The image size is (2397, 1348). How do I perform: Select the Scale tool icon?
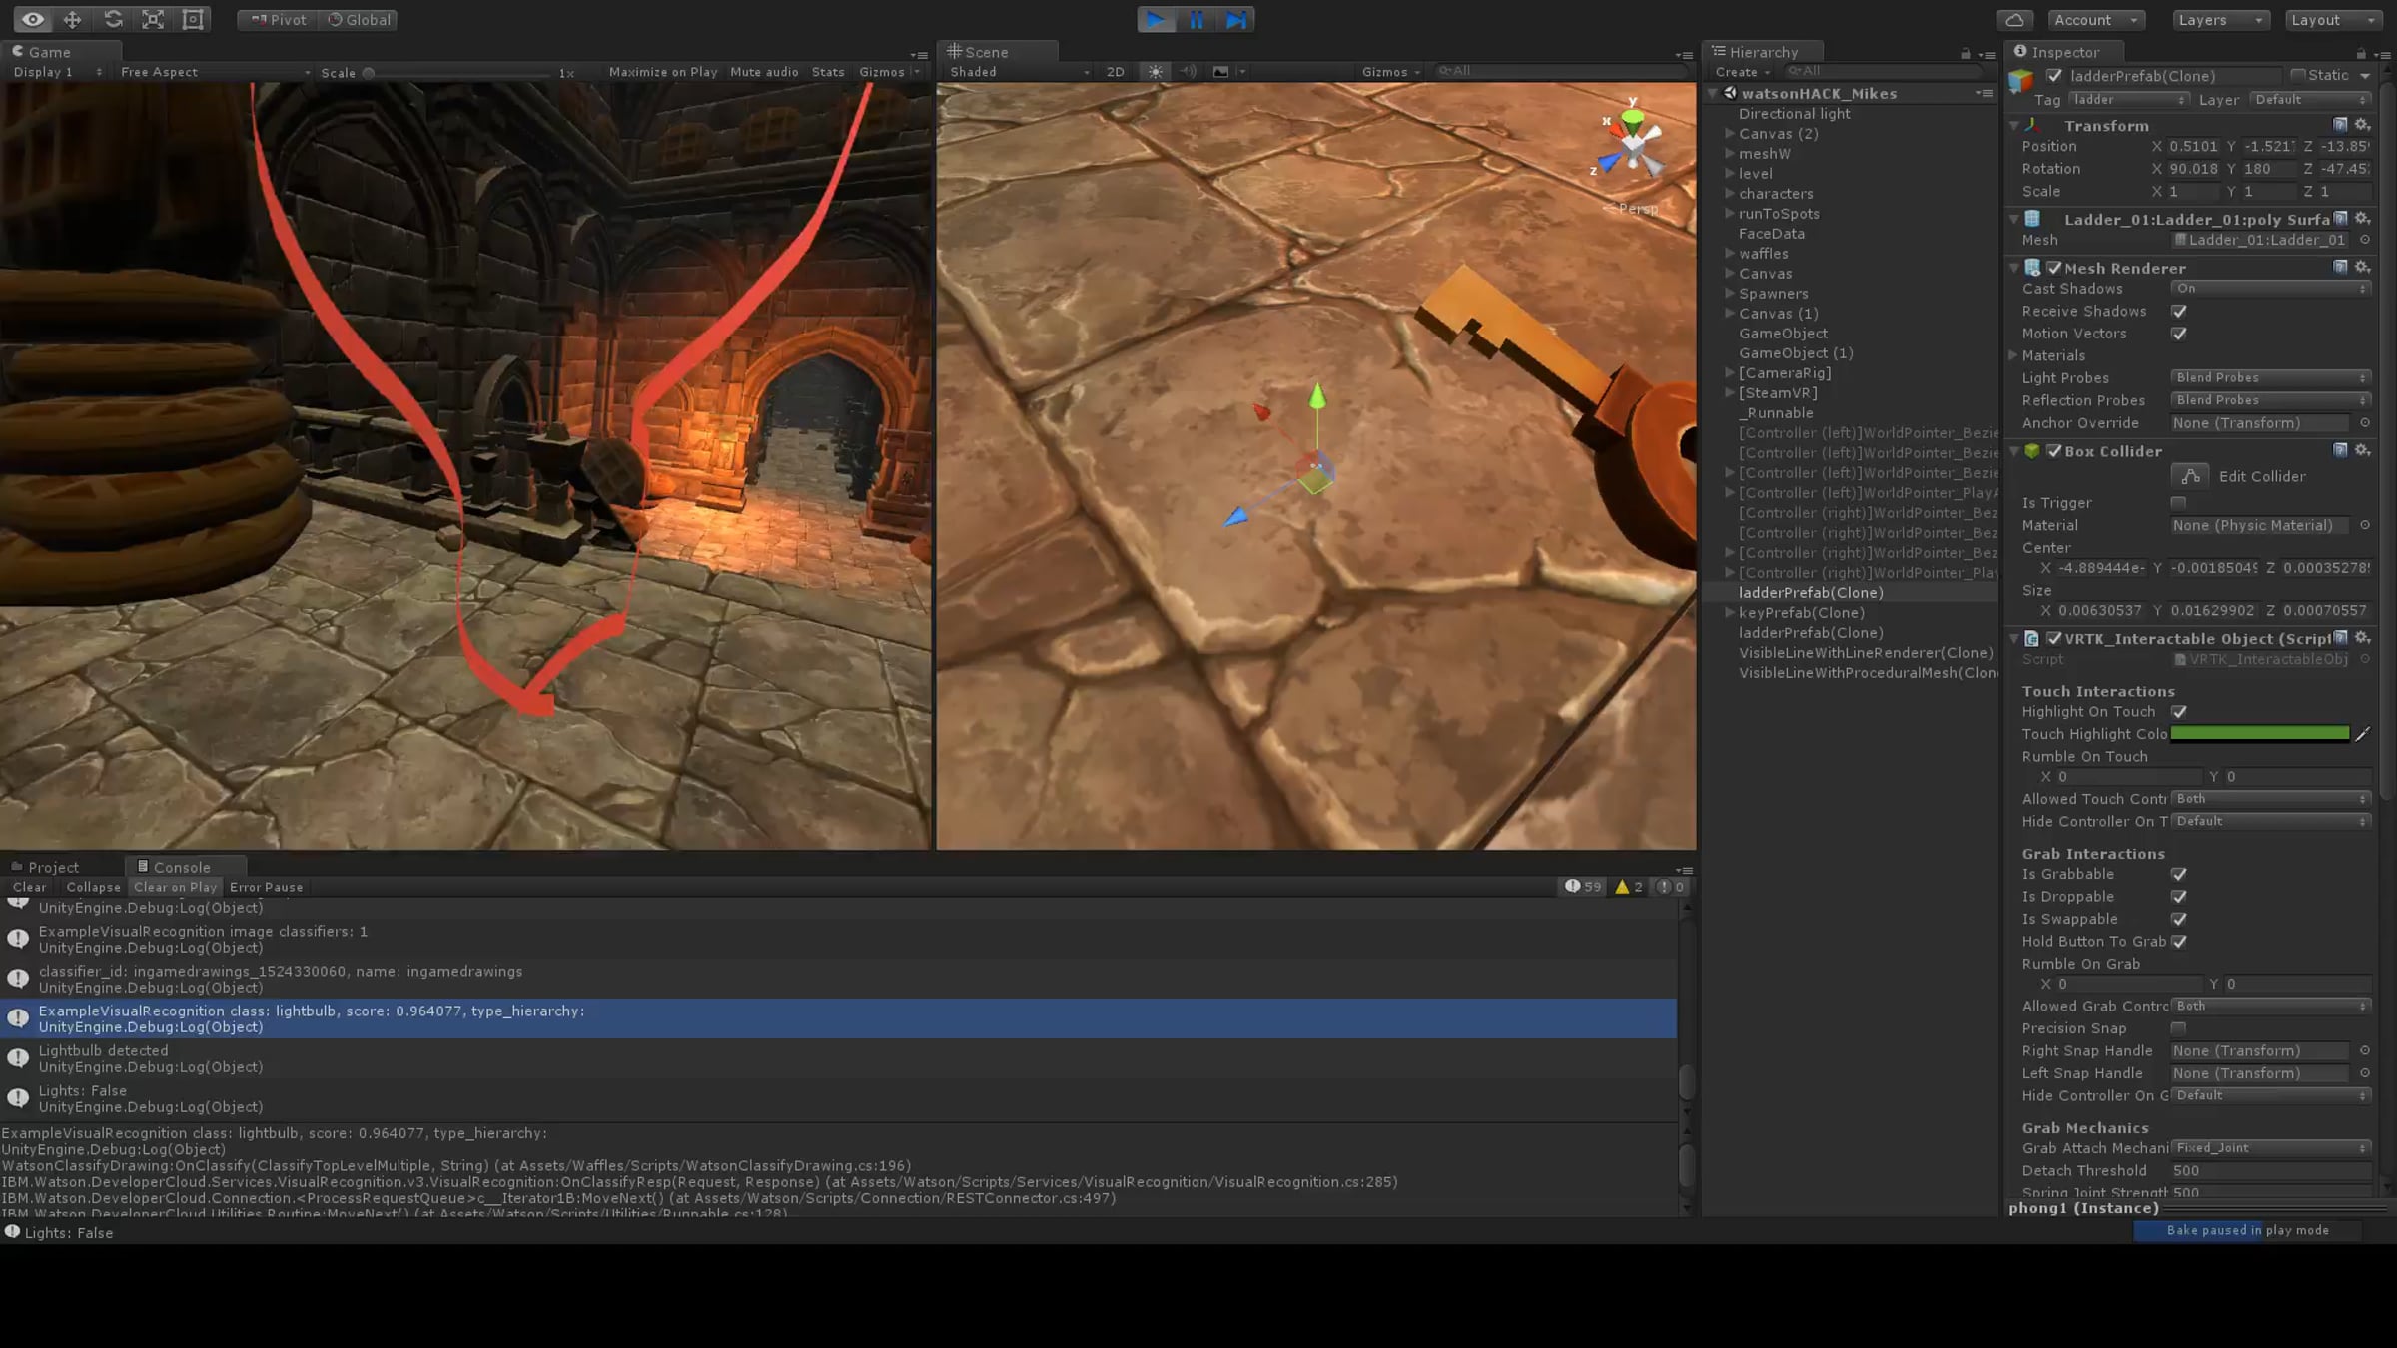pos(153,20)
